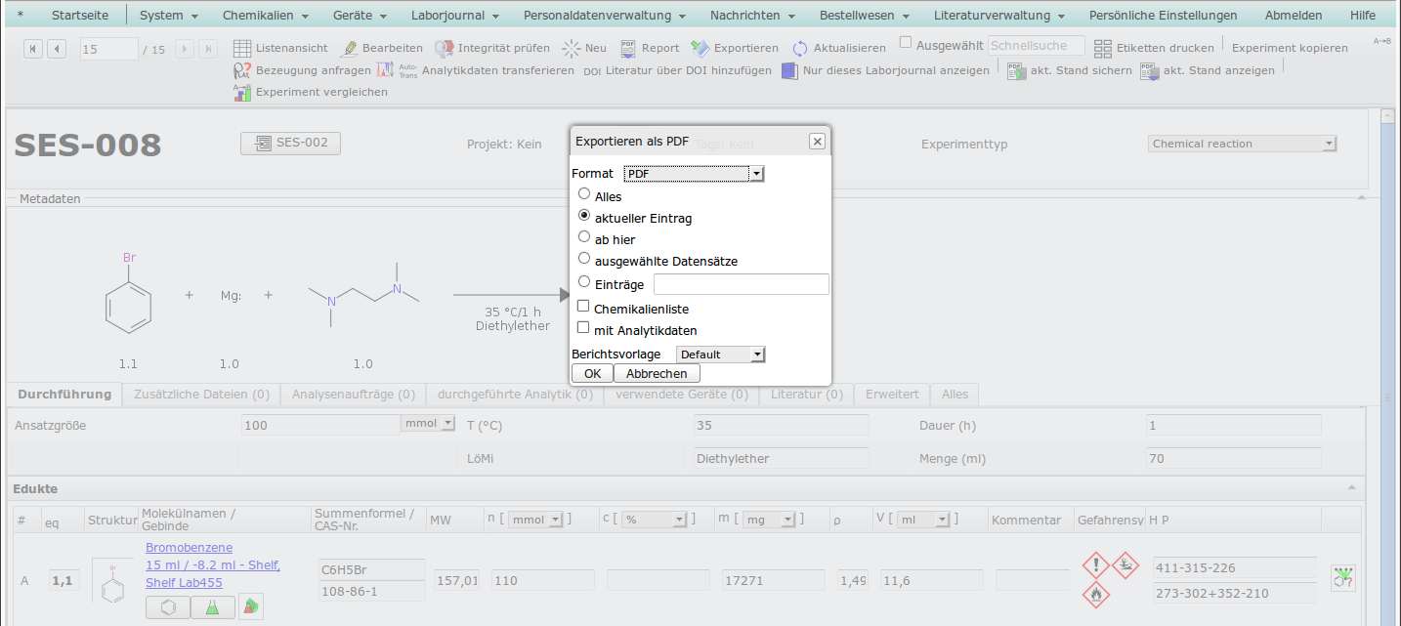Viewport: 1401px width, 626px height.
Task: Tick the 'mit Analytikdaten' checkbox
Action: (x=583, y=329)
